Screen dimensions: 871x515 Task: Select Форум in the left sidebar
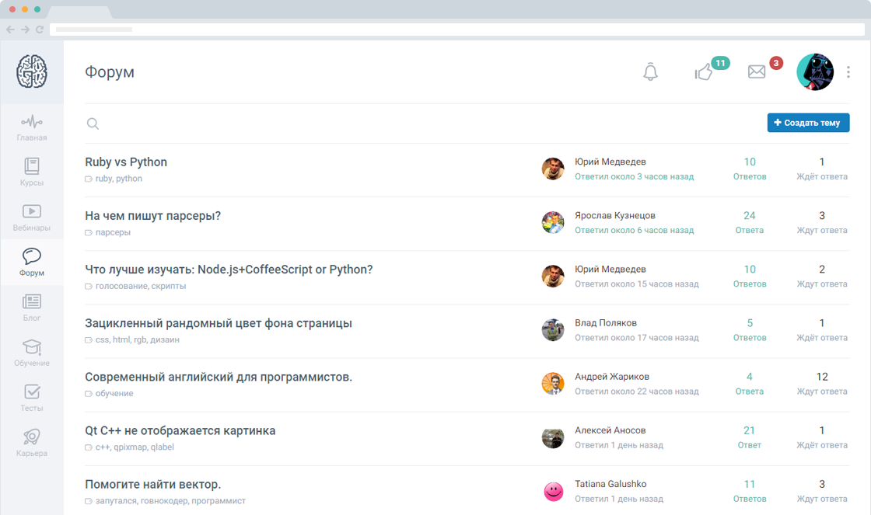coord(31,262)
